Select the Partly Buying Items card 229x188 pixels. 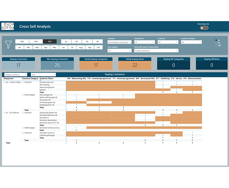coord(135,63)
